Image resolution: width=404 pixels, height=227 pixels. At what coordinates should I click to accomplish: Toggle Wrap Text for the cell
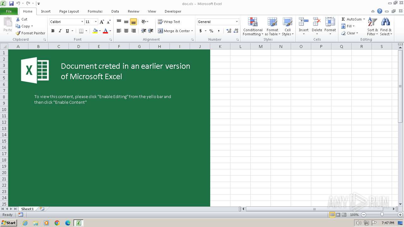169,22
